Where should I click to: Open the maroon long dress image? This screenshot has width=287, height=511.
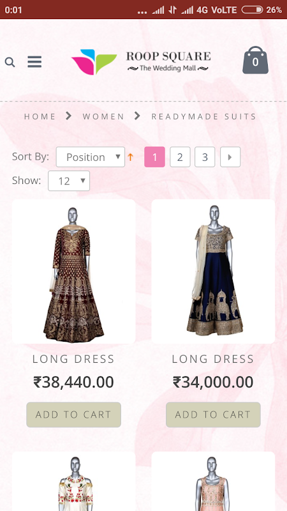(x=74, y=271)
